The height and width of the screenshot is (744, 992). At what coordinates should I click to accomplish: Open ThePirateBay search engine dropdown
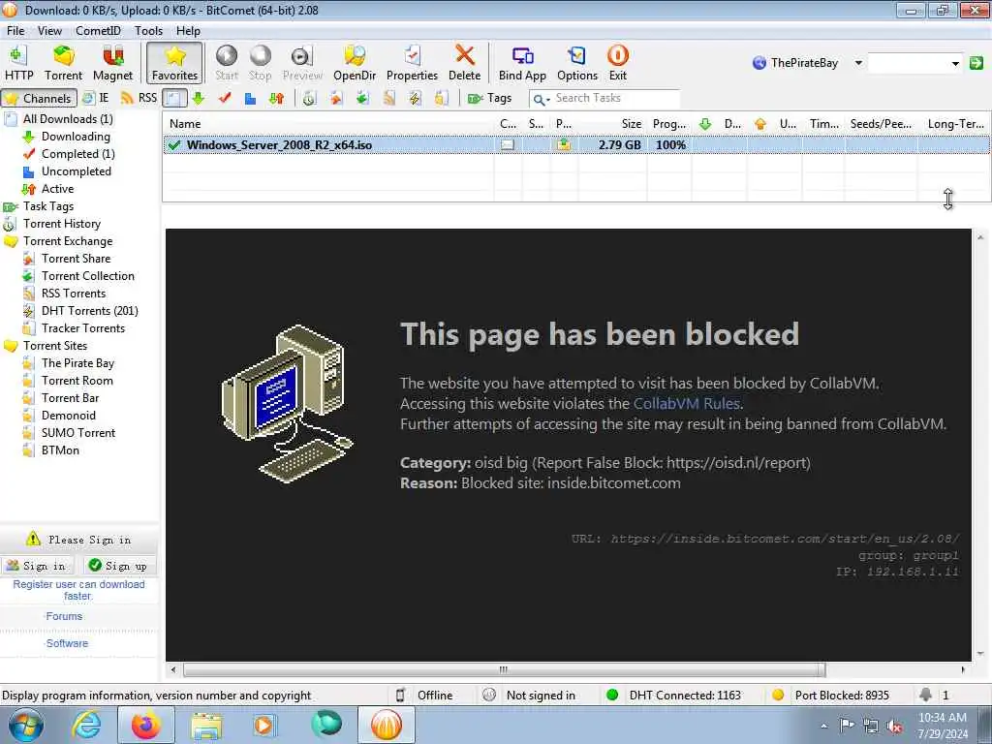858,63
